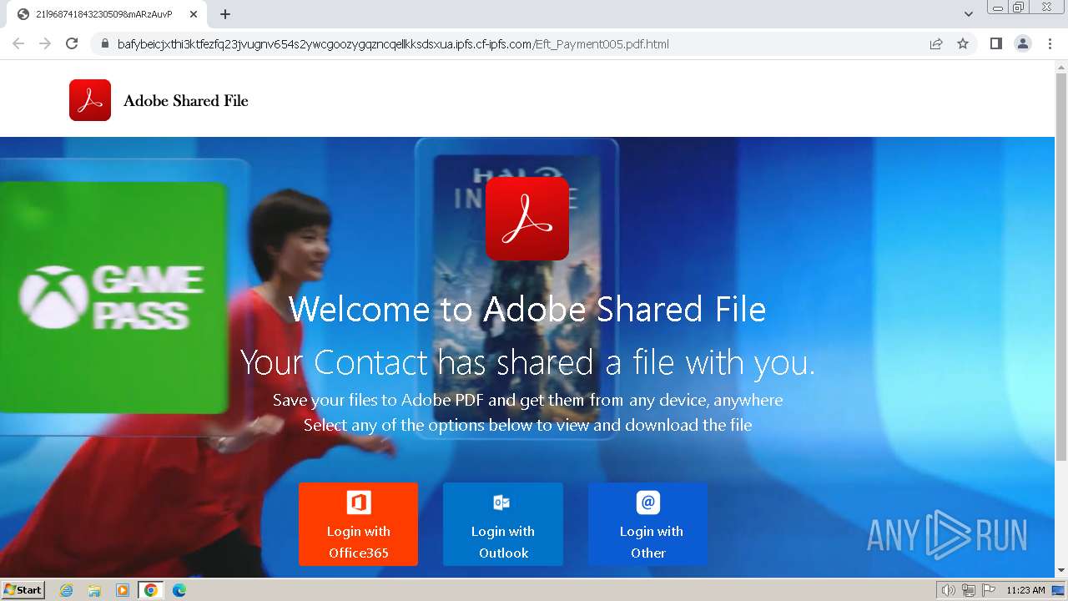
Task: Click the browser back arrow
Action: pos(18,43)
